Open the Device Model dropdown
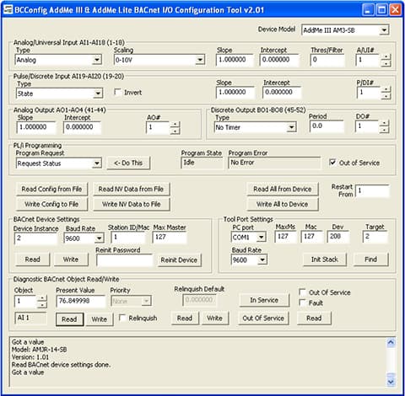405x396 pixels. coord(384,30)
